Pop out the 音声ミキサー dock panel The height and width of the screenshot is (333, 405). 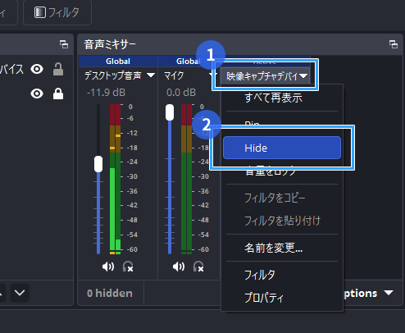tap(394, 44)
